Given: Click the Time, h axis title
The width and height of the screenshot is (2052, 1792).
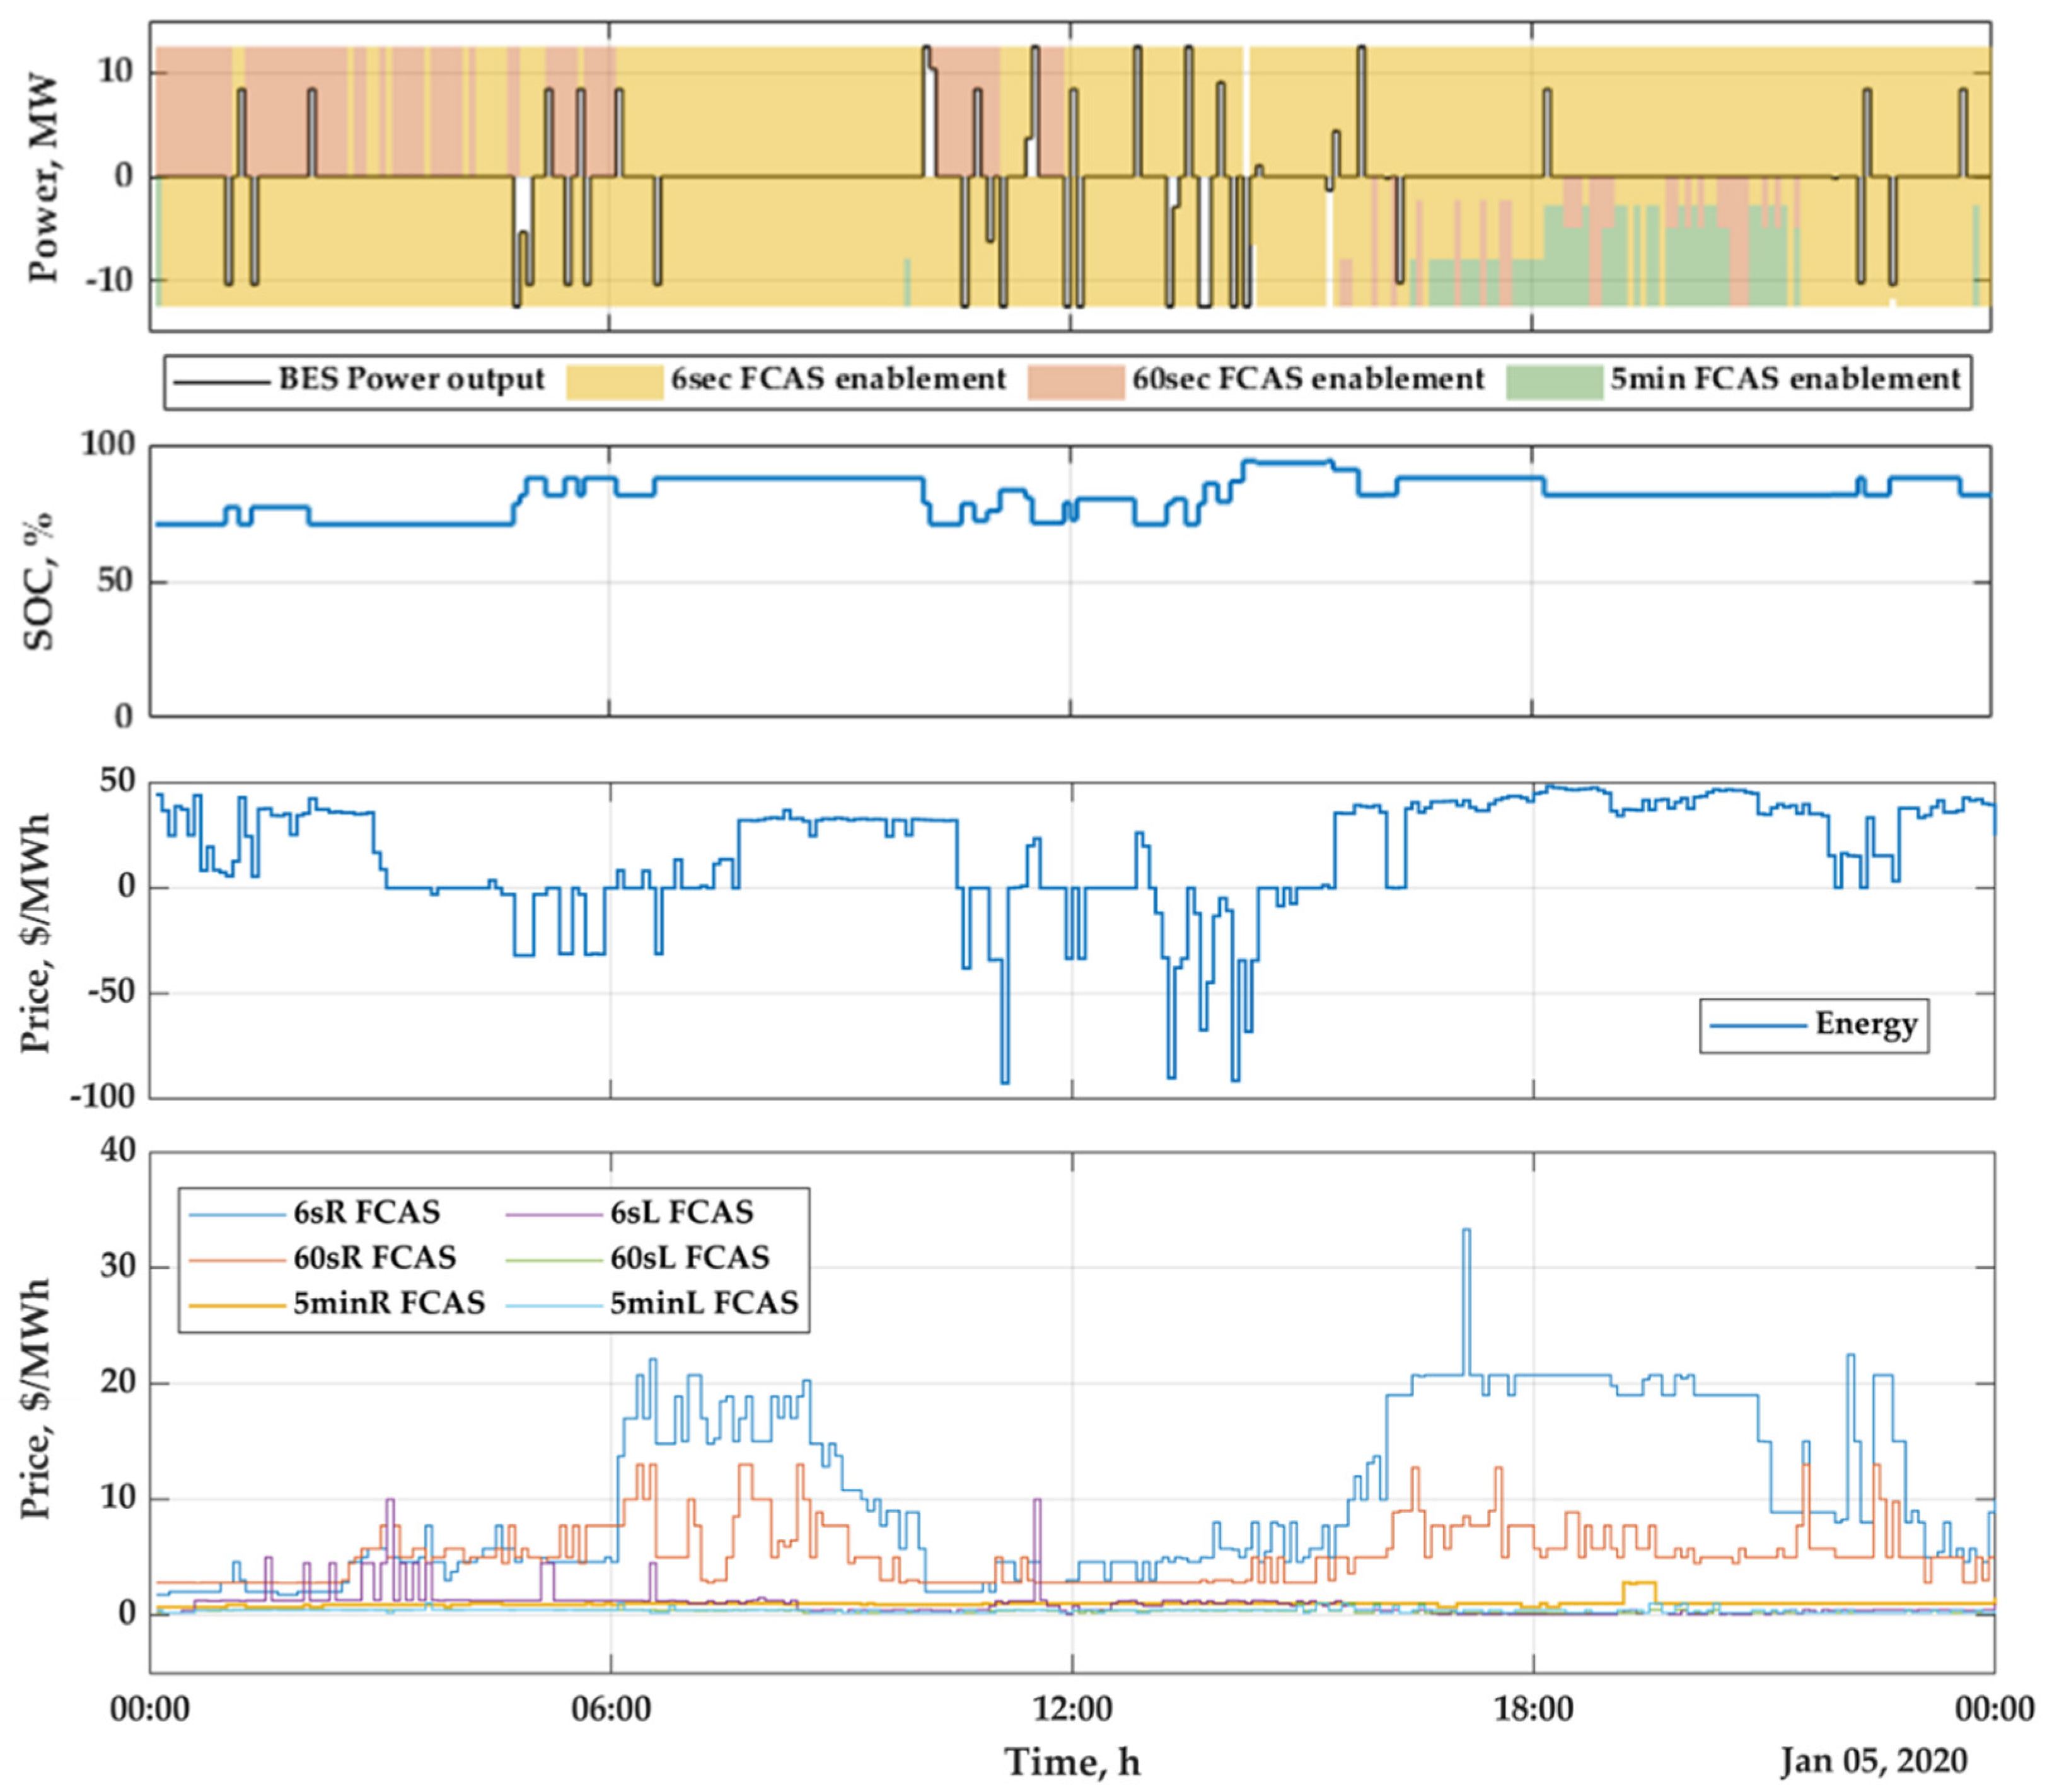Looking at the screenshot, I should (1072, 1762).
